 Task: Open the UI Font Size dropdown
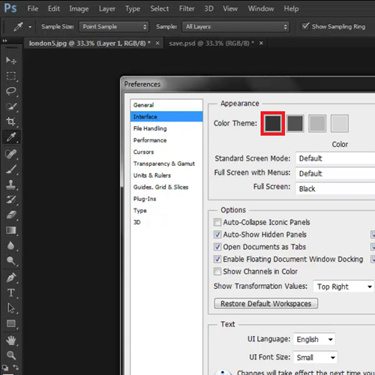tap(316, 357)
